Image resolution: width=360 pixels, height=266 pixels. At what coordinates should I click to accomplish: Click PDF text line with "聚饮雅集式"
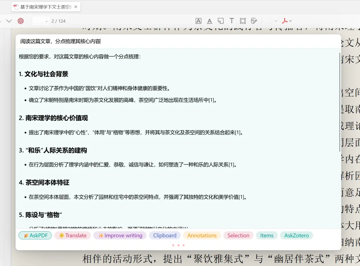(x=221, y=259)
